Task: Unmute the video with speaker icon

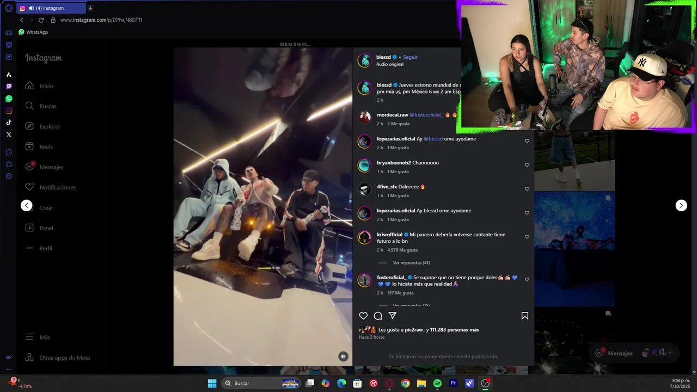Action: [x=343, y=357]
